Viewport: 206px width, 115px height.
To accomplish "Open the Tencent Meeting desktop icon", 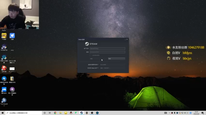I will tap(4, 90).
